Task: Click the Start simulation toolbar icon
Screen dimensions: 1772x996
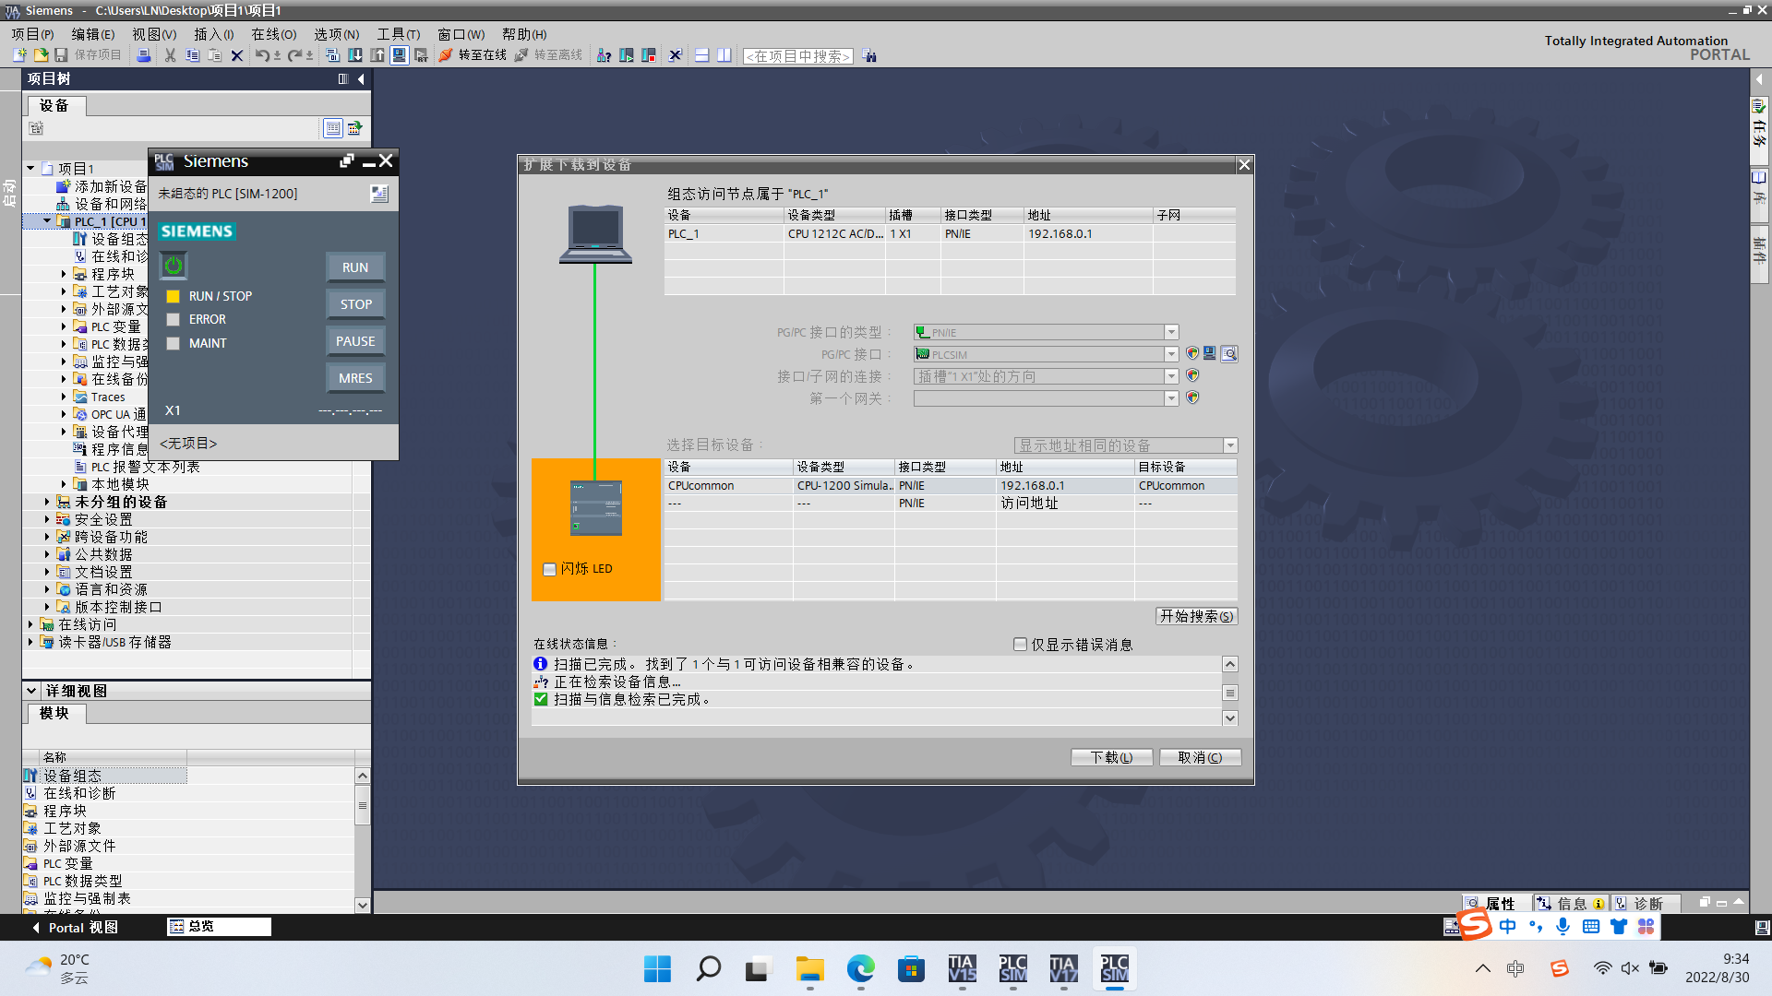Action: (x=399, y=55)
